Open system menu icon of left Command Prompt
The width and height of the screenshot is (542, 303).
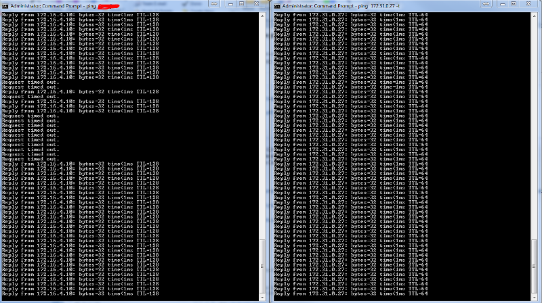[4, 5]
